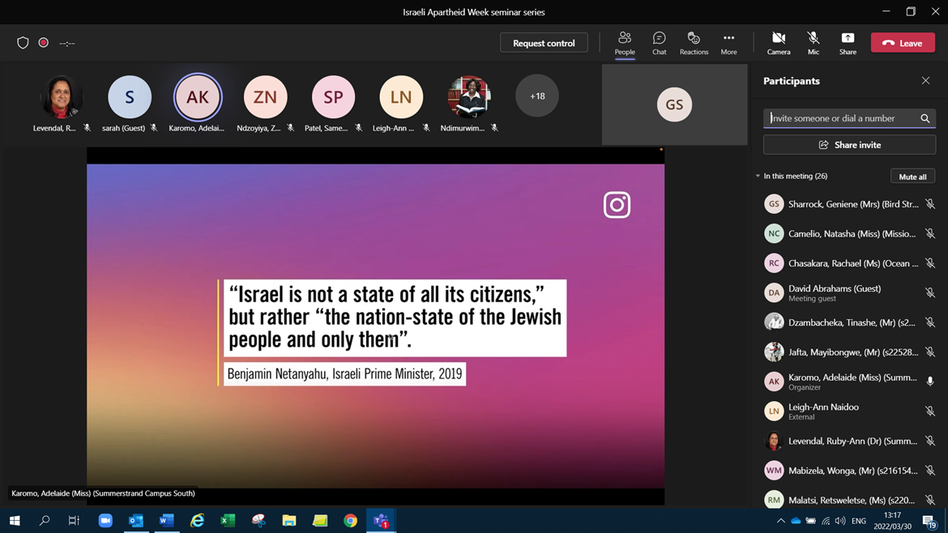Click the Request control button
Viewport: 948px width, 533px height.
tap(544, 43)
